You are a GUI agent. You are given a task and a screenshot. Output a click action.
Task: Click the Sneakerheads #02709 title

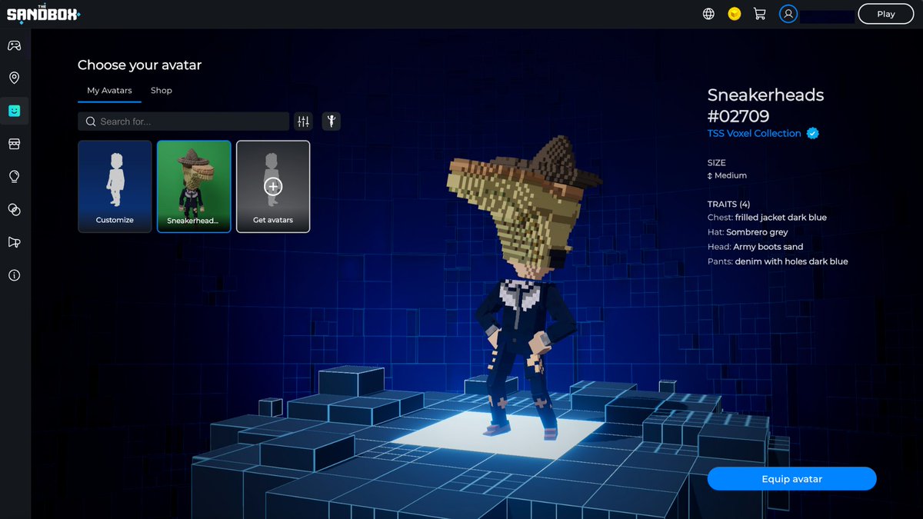coord(765,105)
